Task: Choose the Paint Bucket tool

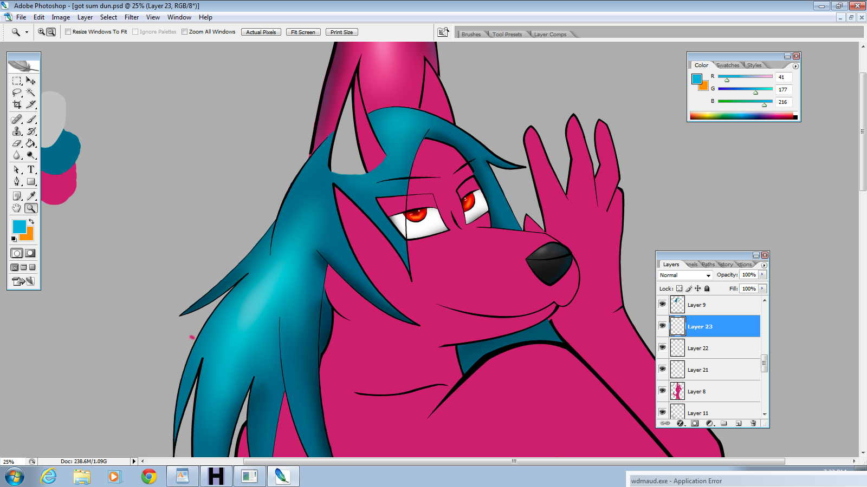Action: pyautogui.click(x=31, y=143)
